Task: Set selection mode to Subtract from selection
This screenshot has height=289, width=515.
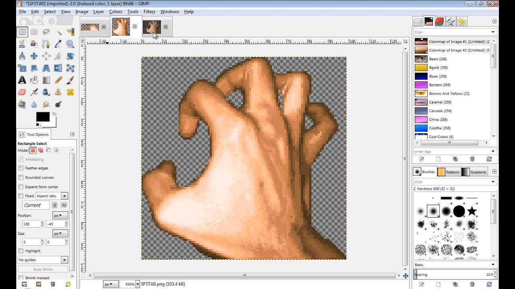Action: 48,150
